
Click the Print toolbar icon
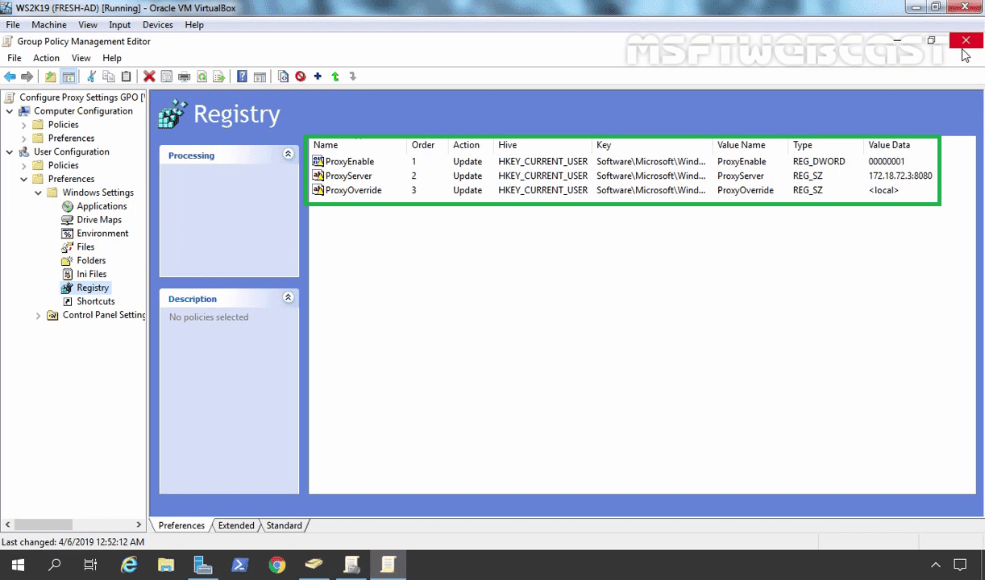[185, 77]
